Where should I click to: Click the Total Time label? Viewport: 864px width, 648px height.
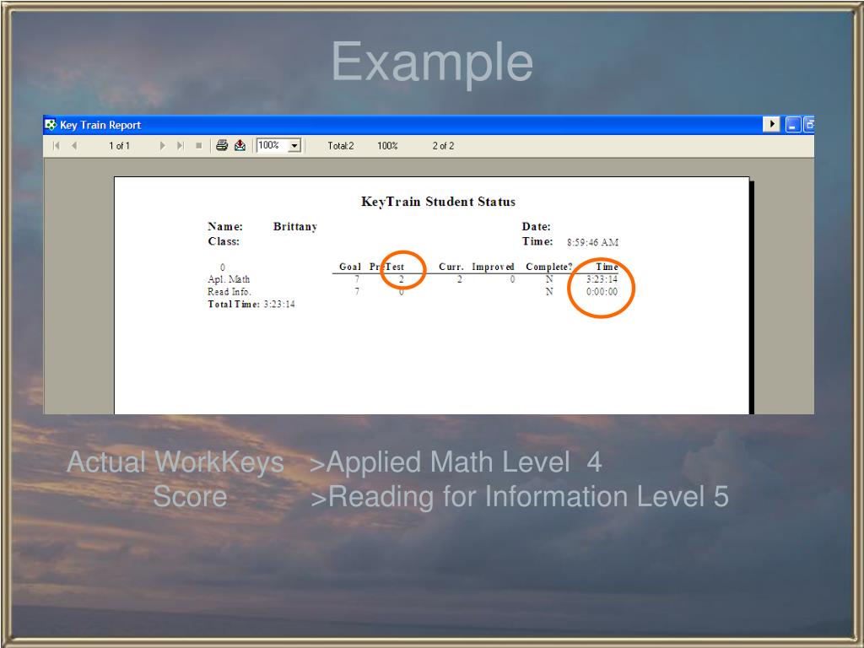point(234,304)
